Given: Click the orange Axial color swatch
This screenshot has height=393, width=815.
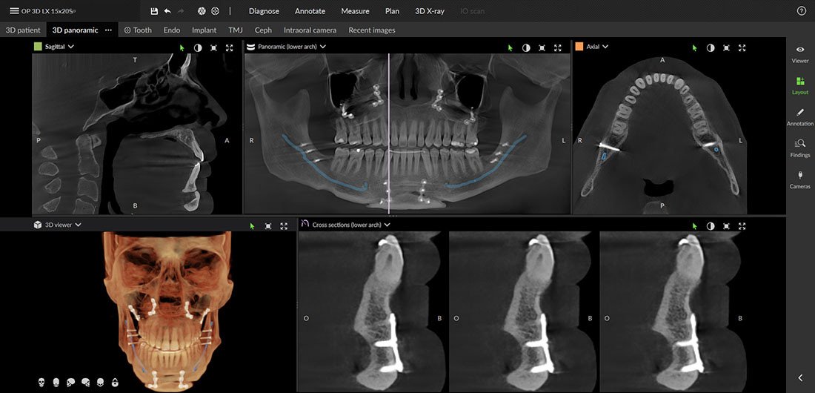Looking at the screenshot, I should [579, 47].
